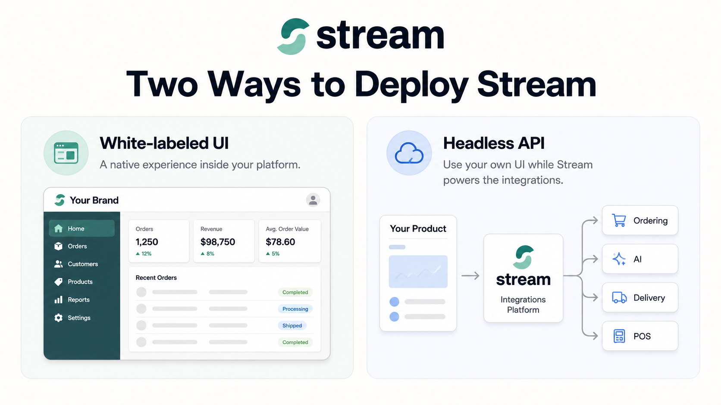
Task: Click the Orders stat card showing 1,250
Action: coord(159,241)
